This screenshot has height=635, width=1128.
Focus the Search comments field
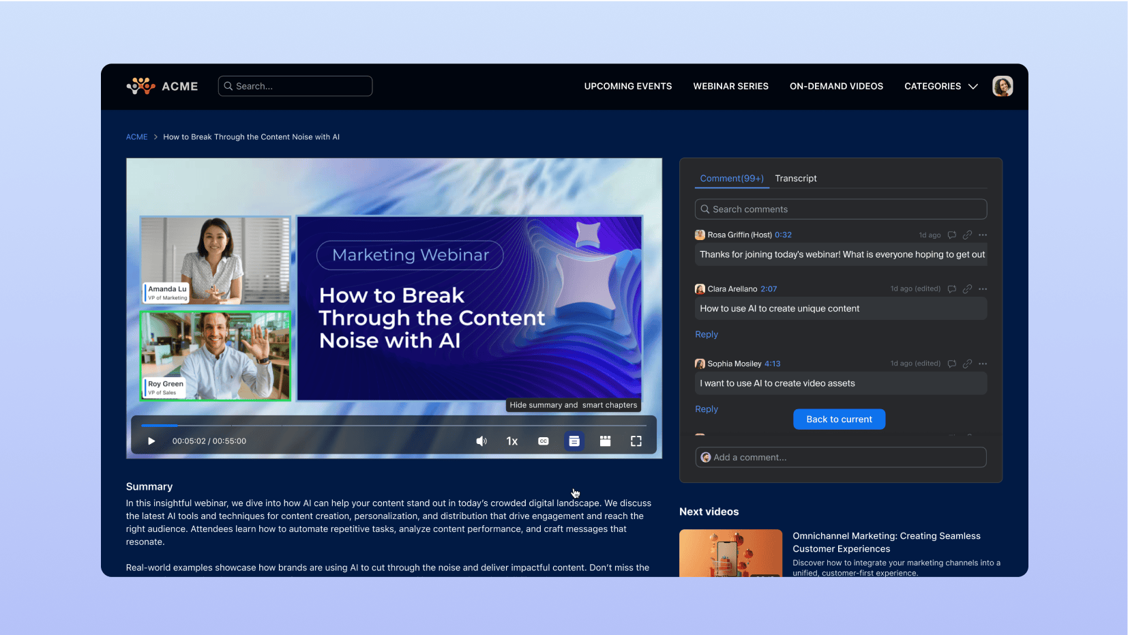click(x=841, y=209)
